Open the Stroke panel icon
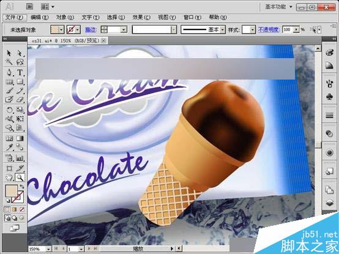Screen dimensions: 339x254 (x=329, y=115)
